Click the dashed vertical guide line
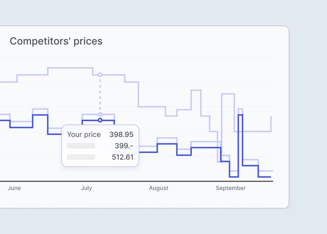The height and width of the screenshot is (234, 327). [x=100, y=95]
